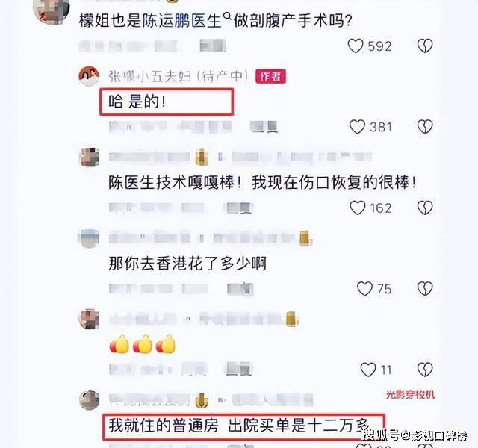Like the thumbs-up emoji comment
478x448 pixels.
pyautogui.click(x=368, y=370)
